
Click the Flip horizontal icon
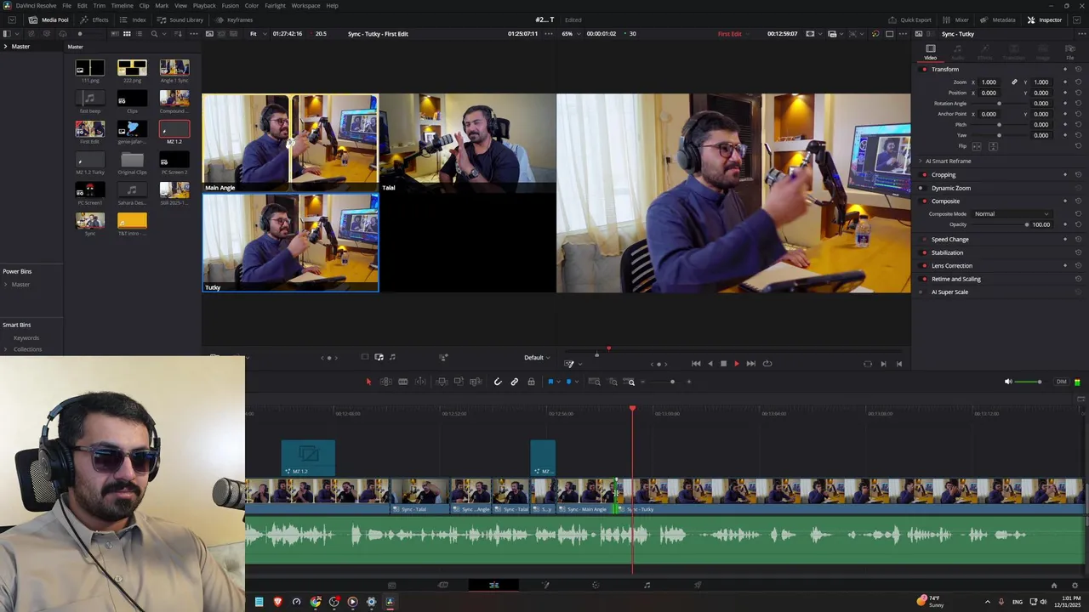click(977, 146)
